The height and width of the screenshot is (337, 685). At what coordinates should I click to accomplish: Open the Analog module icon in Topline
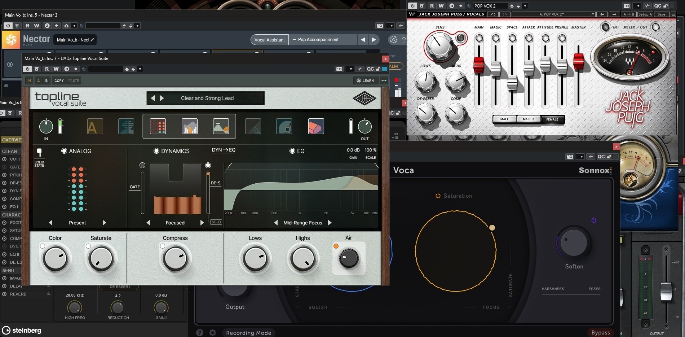[95, 127]
